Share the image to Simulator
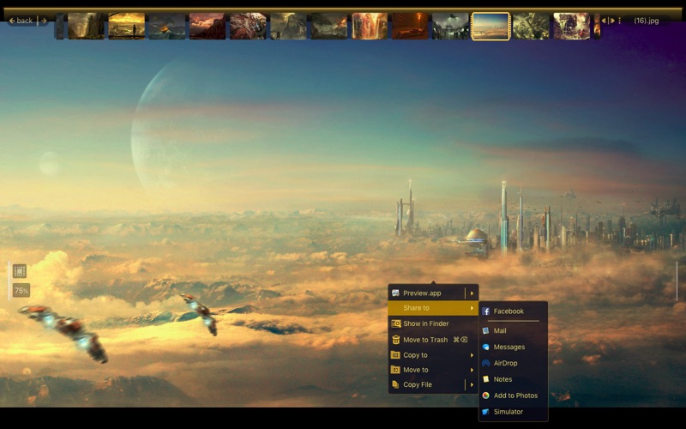The image size is (686, 429). [513, 412]
